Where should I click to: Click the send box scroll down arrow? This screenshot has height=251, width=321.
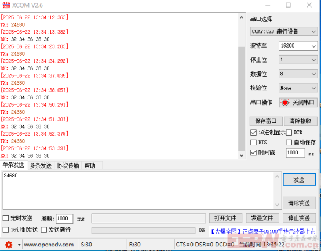point(277,205)
